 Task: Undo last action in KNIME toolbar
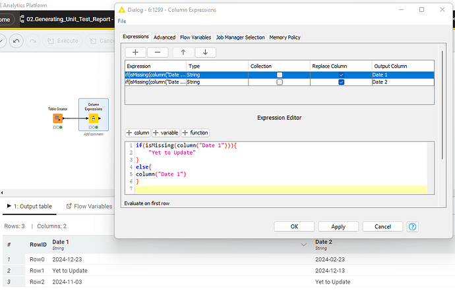(x=16, y=41)
